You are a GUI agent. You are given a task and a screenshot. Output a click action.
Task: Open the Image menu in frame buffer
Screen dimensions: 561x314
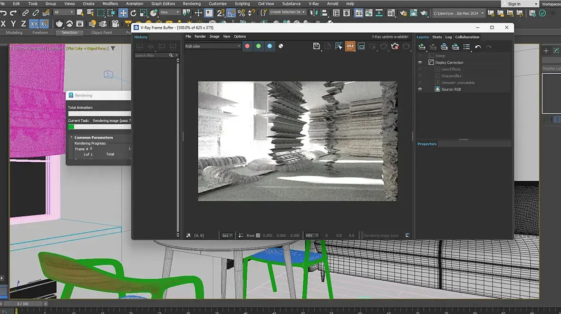coord(214,37)
